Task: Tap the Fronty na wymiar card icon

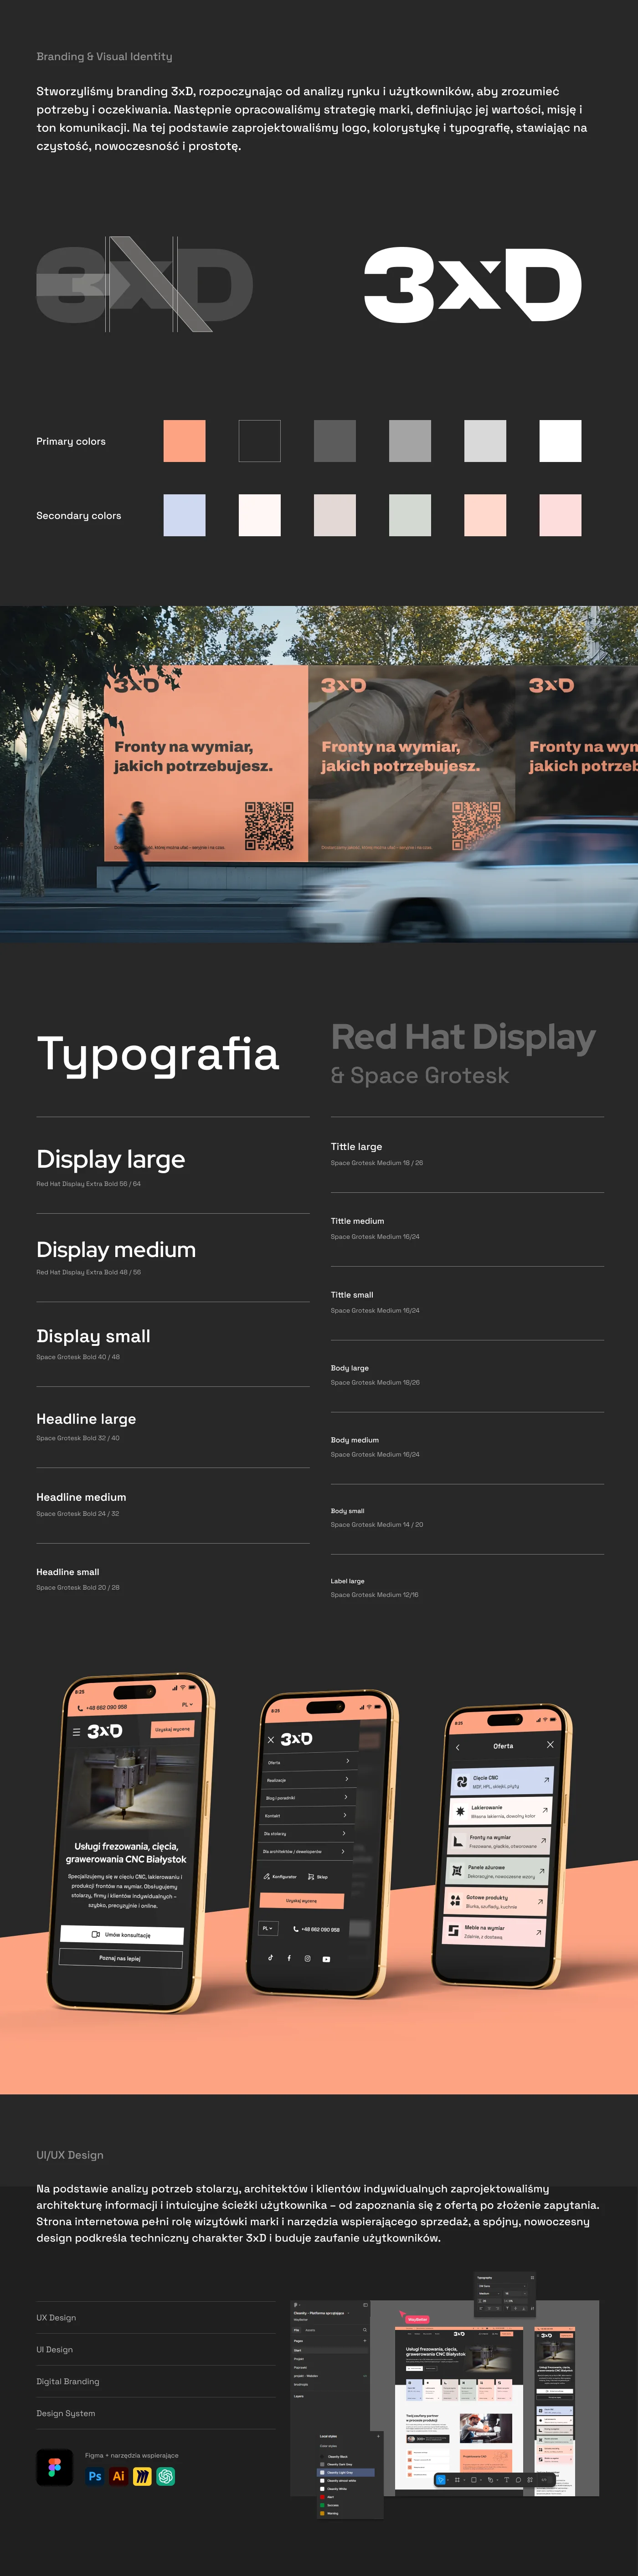Action: point(458,1841)
